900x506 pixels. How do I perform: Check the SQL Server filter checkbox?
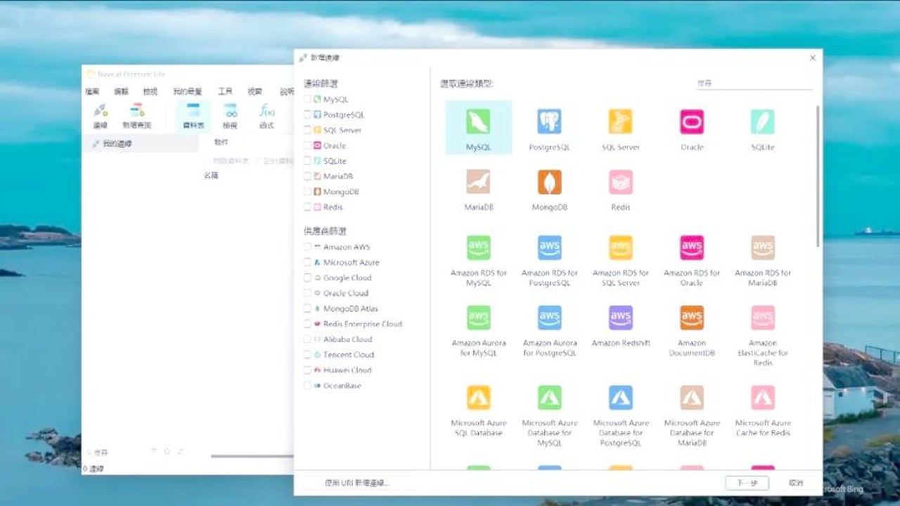pyautogui.click(x=307, y=131)
